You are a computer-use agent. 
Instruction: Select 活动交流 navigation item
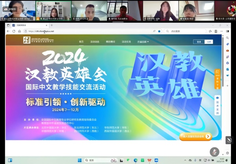point(126,42)
